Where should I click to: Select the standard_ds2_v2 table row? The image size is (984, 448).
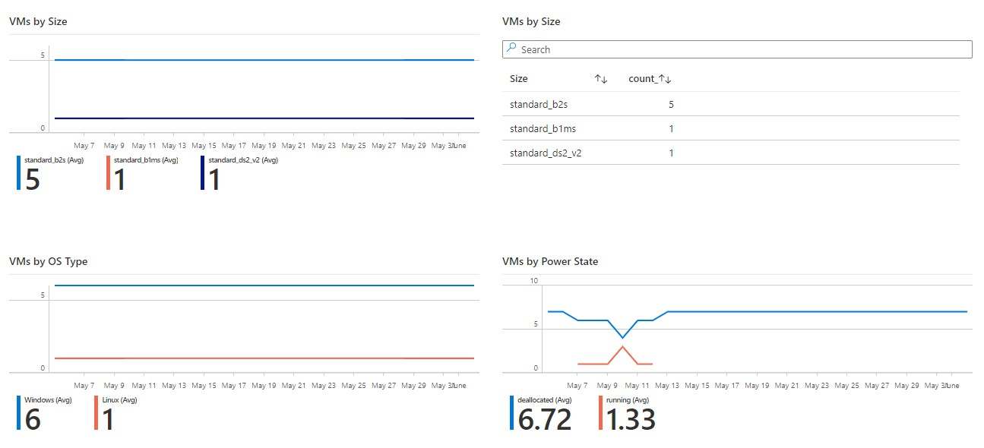click(730, 153)
